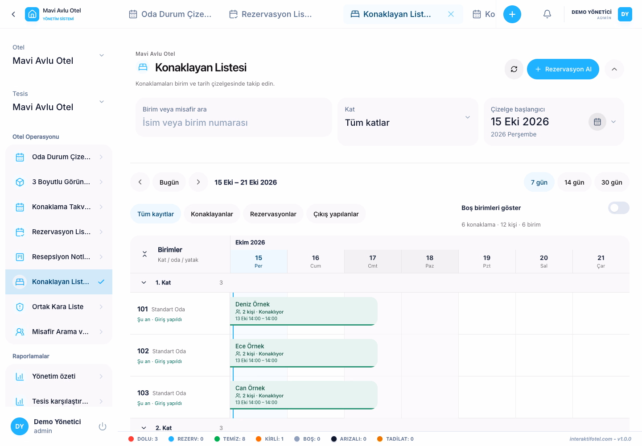Open Ortak Kara Liste sidebar item

coord(59,307)
